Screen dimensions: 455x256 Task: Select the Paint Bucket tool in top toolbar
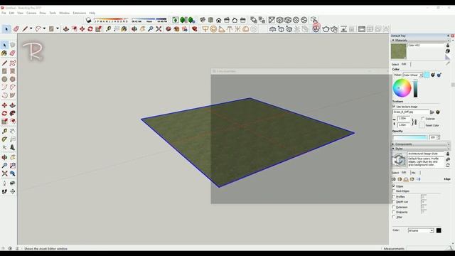tap(124, 28)
